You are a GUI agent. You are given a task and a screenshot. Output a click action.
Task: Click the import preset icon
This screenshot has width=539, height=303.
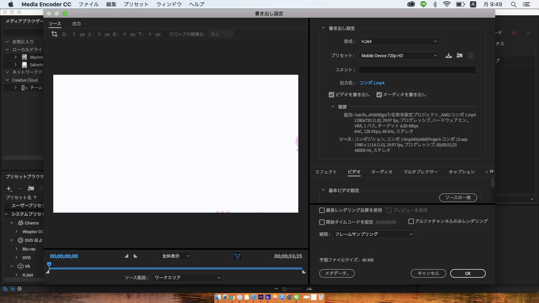point(459,56)
